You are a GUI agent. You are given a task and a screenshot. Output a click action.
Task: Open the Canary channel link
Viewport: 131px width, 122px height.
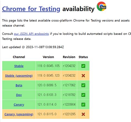(x=19, y=105)
